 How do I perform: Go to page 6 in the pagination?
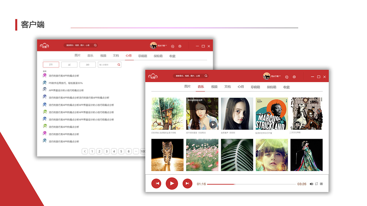click(129, 151)
